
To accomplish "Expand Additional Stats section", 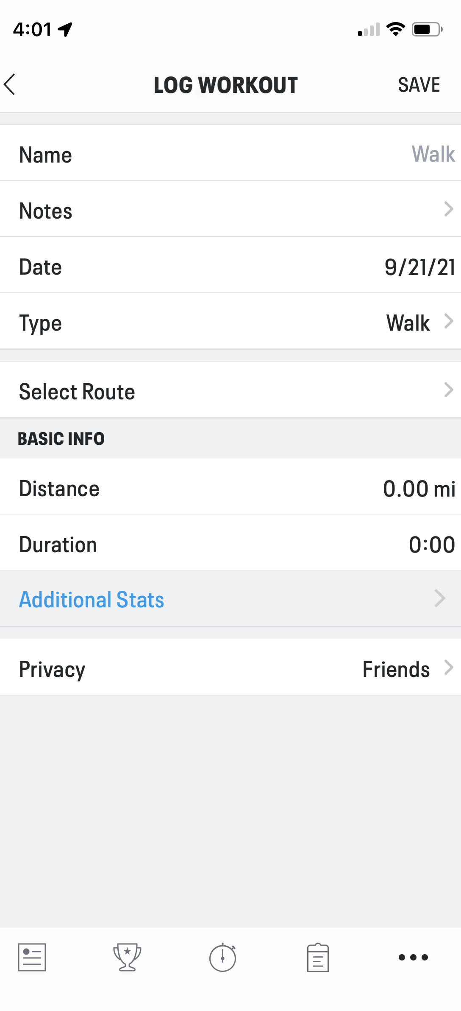I will click(230, 598).
